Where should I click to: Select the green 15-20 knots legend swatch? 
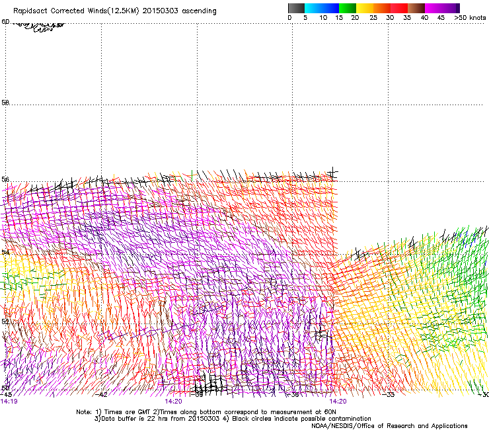[x=348, y=8]
